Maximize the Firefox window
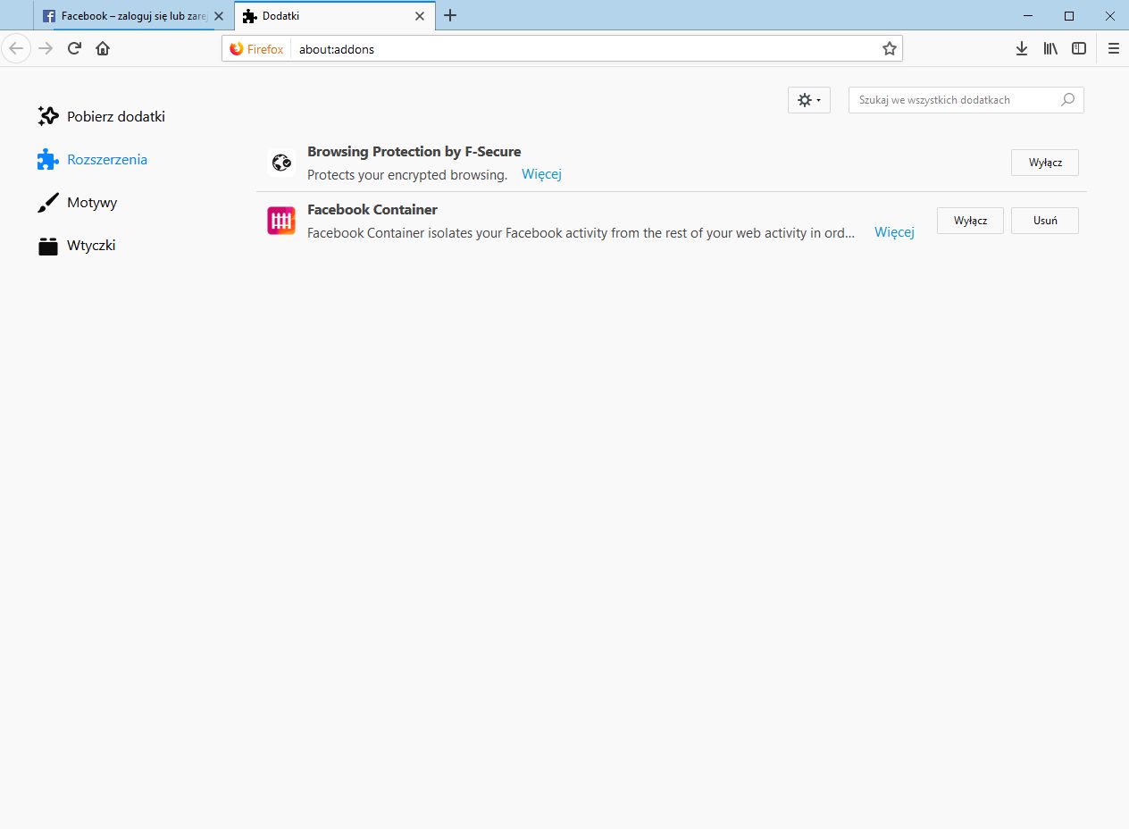This screenshot has width=1129, height=829. tap(1069, 15)
